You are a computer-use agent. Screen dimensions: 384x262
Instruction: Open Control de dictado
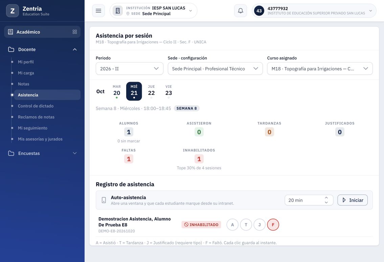click(x=36, y=106)
